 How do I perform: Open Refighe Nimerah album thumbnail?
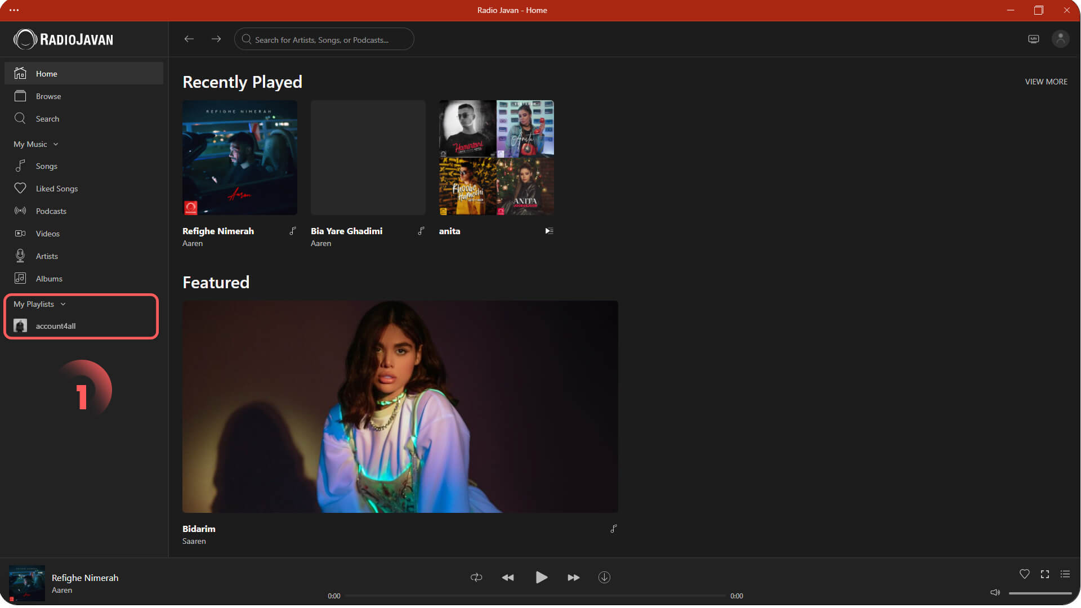pyautogui.click(x=240, y=158)
